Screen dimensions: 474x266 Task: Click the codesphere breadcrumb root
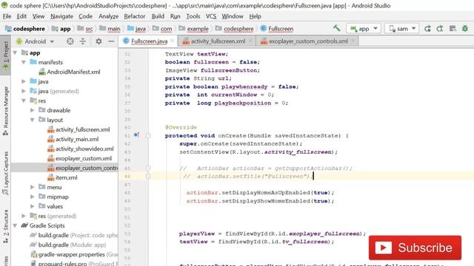pyautogui.click(x=25, y=29)
